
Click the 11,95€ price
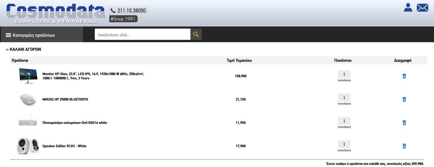click(x=241, y=123)
